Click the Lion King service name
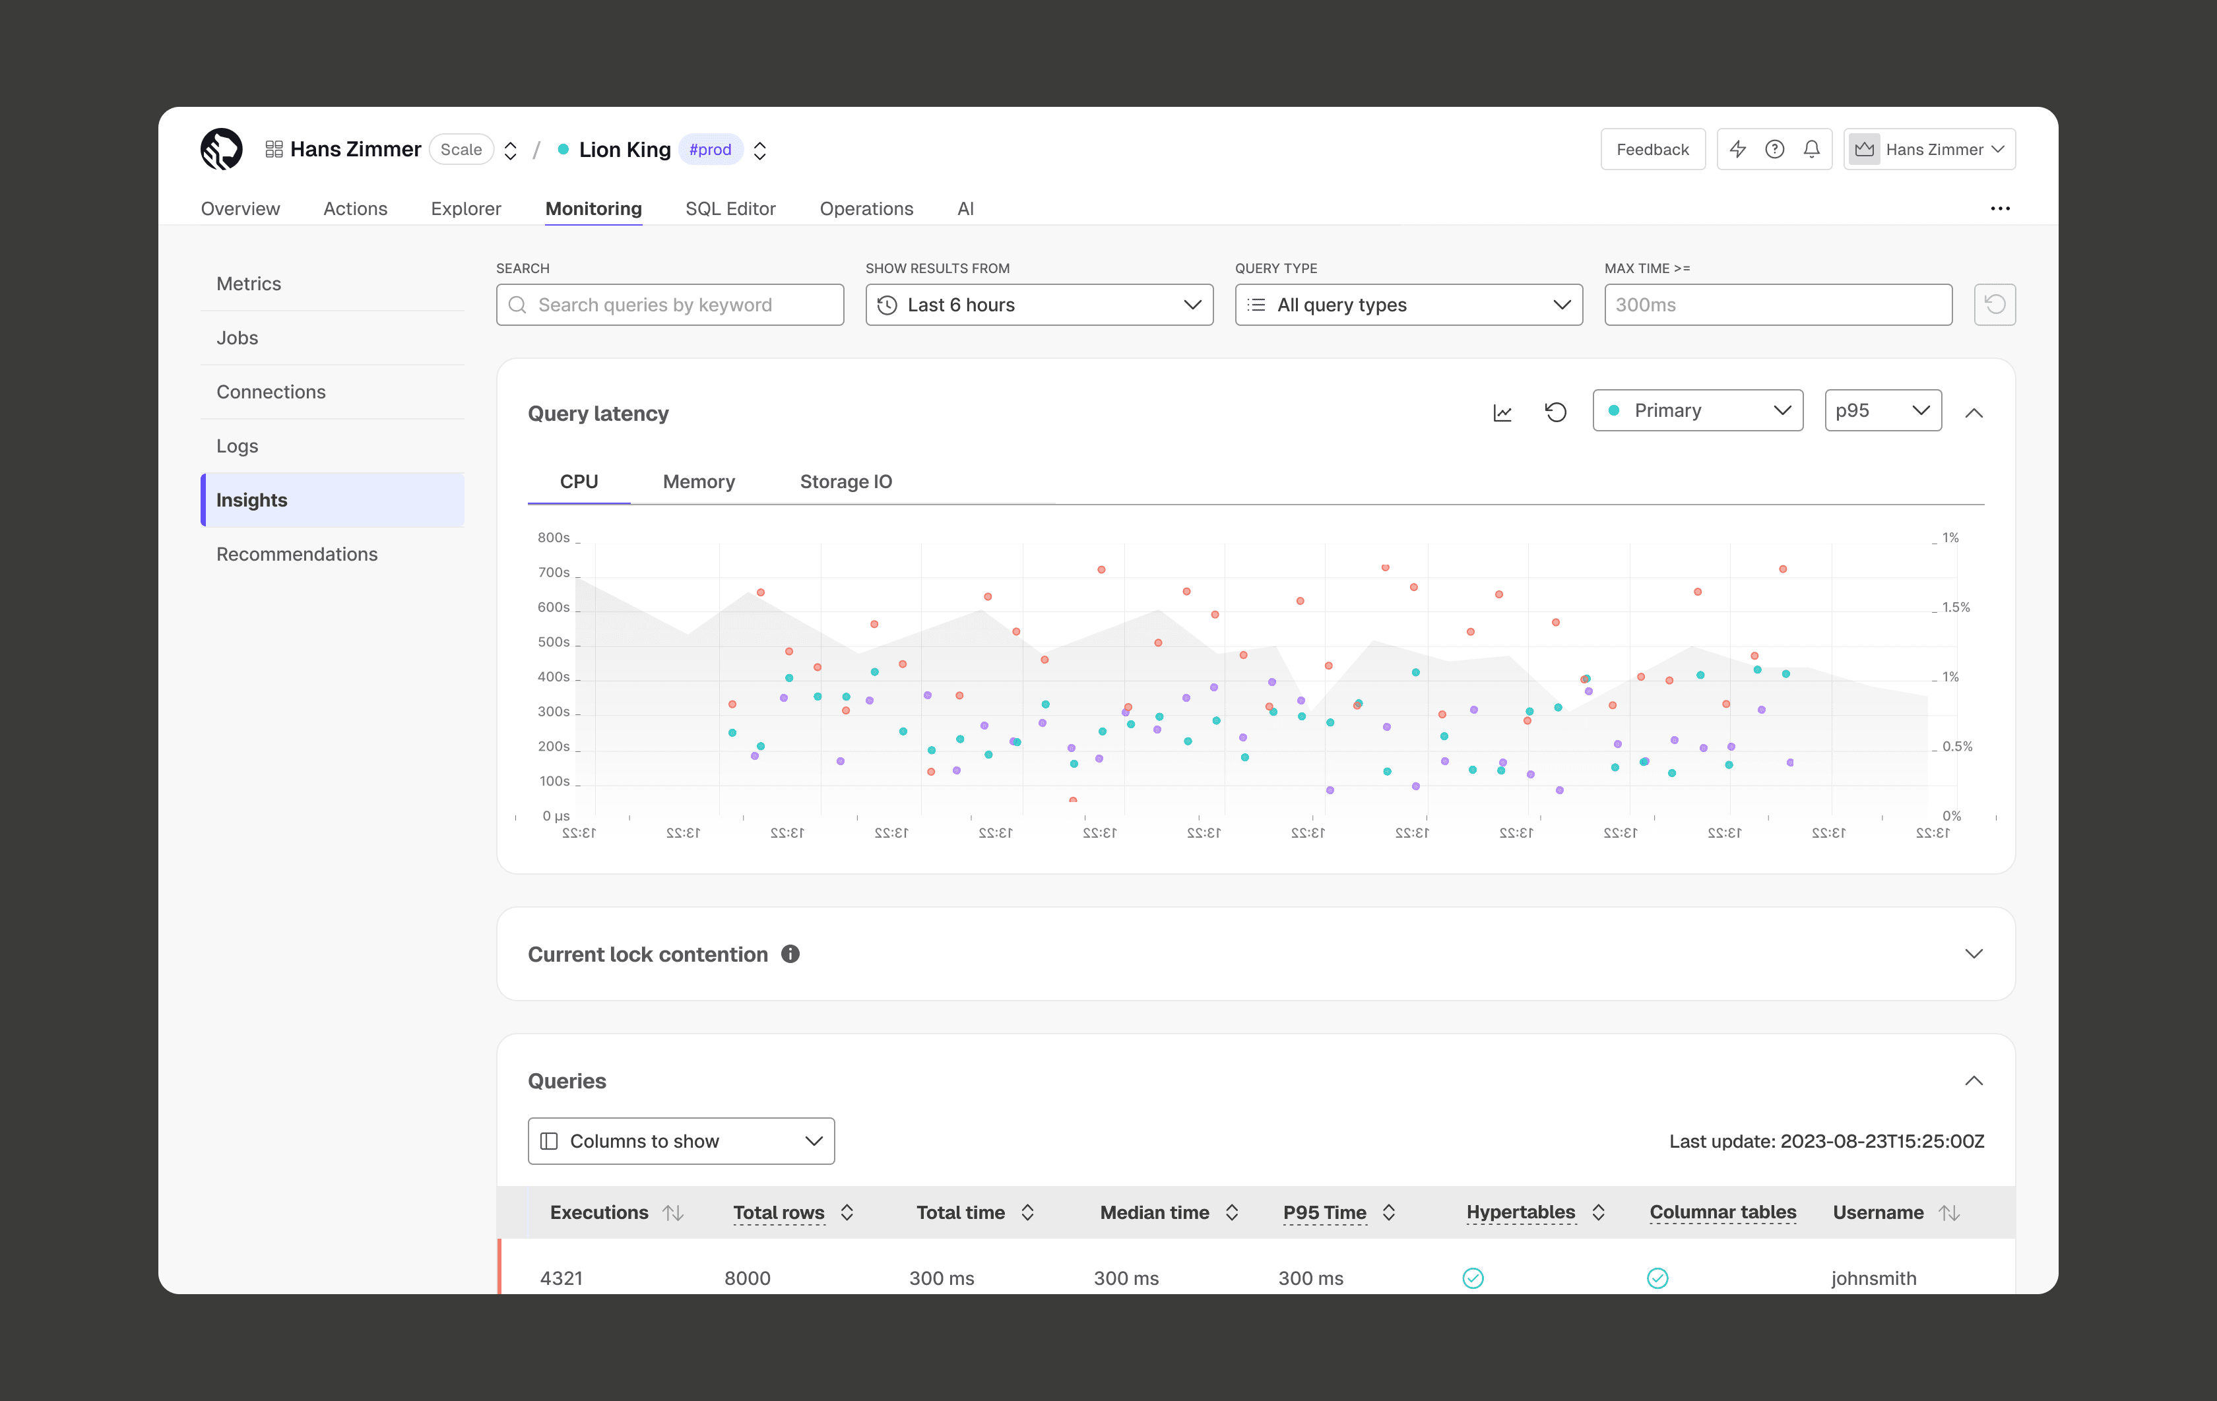 [x=625, y=149]
